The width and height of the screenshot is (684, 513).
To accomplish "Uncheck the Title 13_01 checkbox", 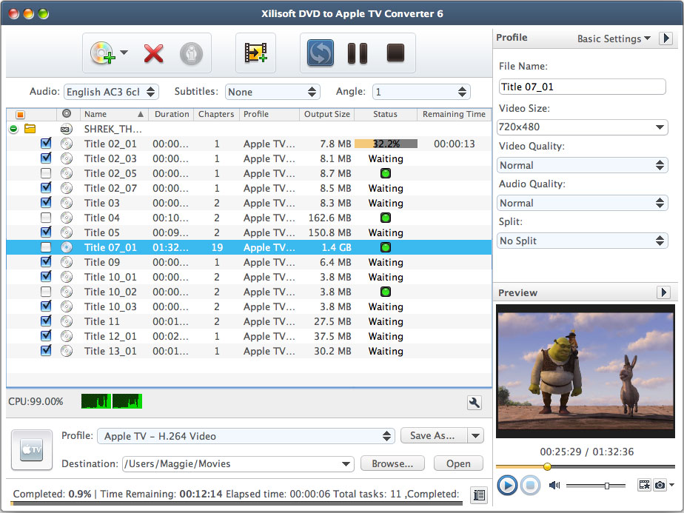I will click(46, 351).
